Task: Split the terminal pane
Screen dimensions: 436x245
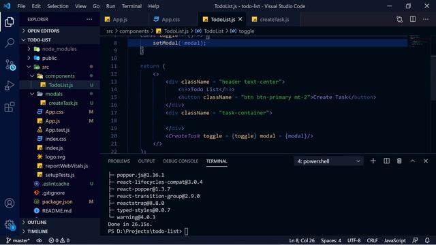Action: point(386,161)
